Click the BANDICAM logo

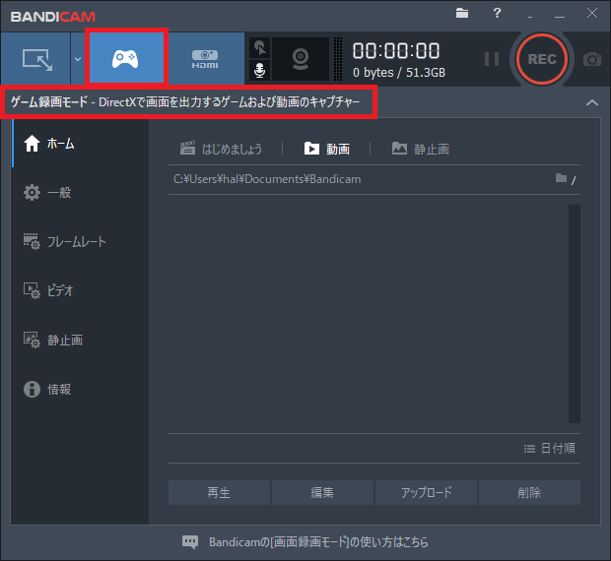tap(53, 17)
